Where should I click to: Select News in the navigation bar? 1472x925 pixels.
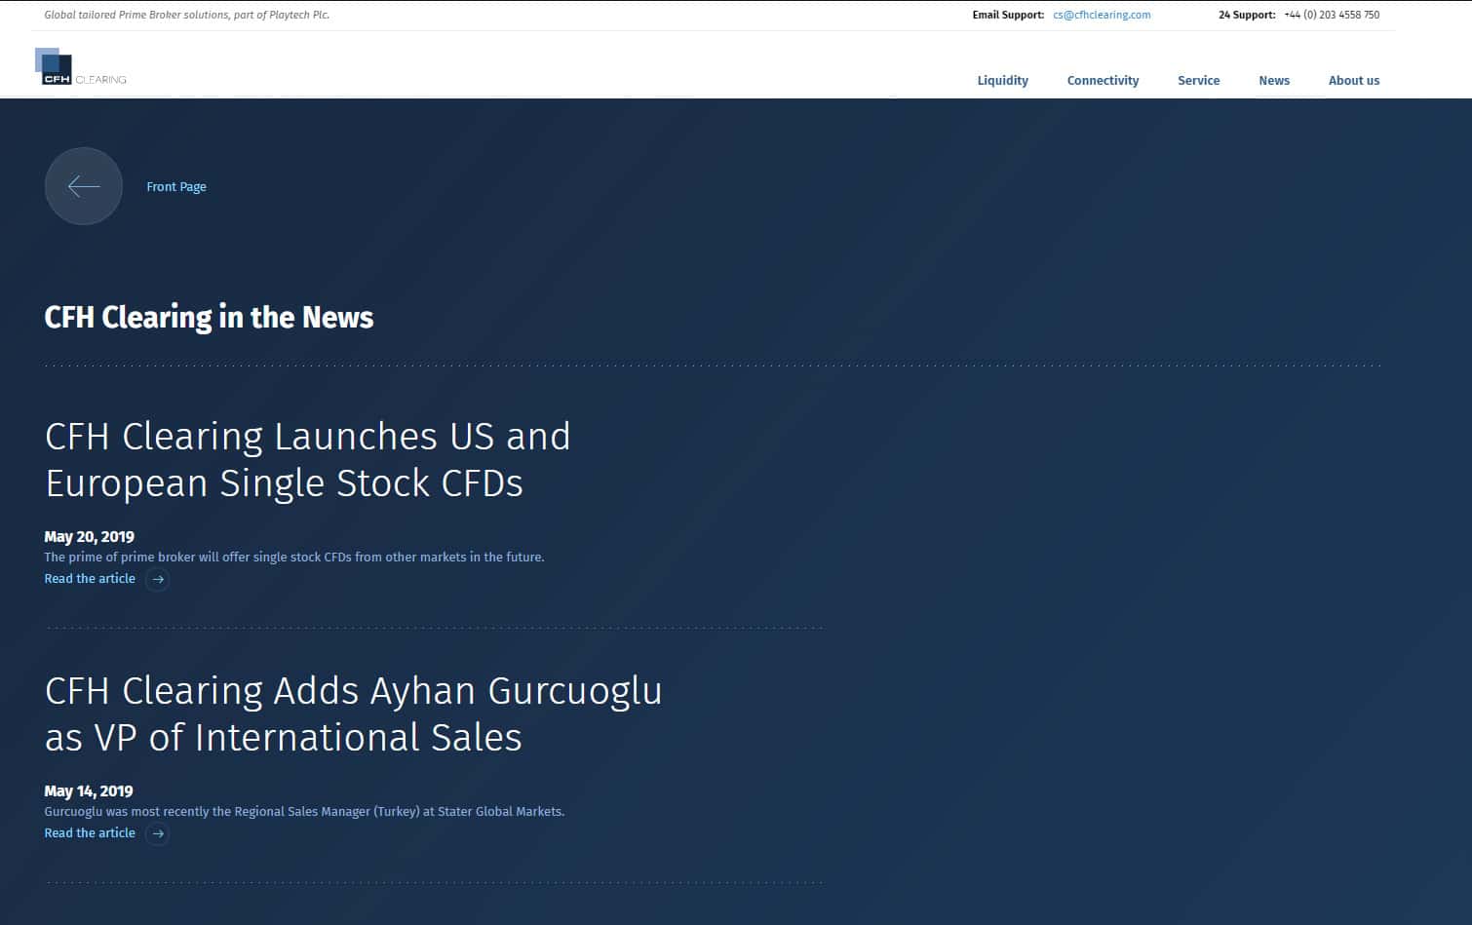(1273, 81)
